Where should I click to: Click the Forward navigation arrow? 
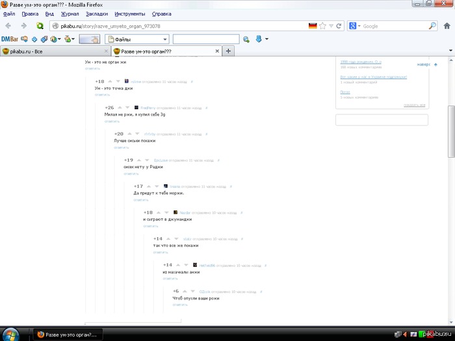pos(23,26)
